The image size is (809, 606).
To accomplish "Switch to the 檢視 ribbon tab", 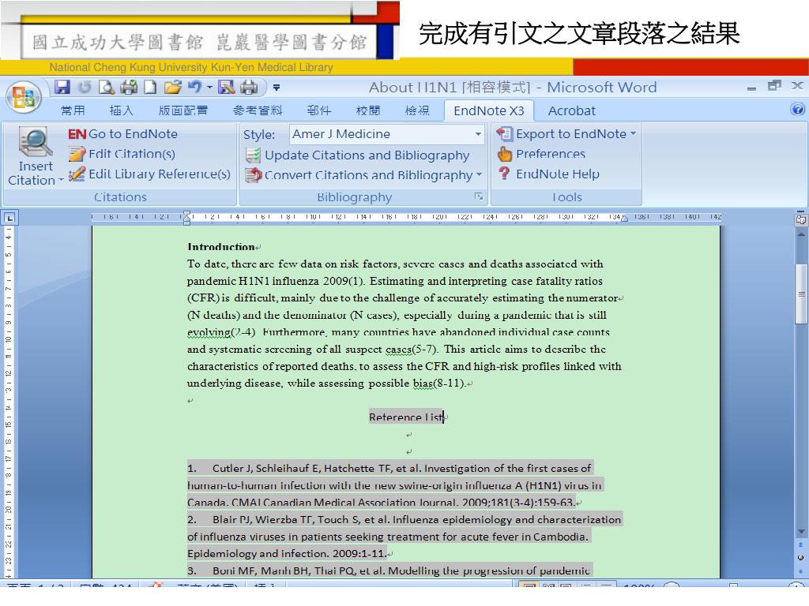I will [x=417, y=110].
